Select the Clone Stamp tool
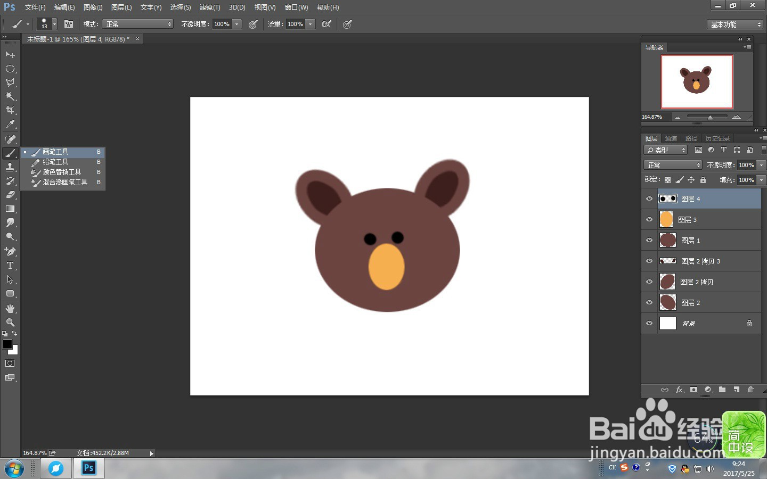Image resolution: width=767 pixels, height=479 pixels. 10,167
